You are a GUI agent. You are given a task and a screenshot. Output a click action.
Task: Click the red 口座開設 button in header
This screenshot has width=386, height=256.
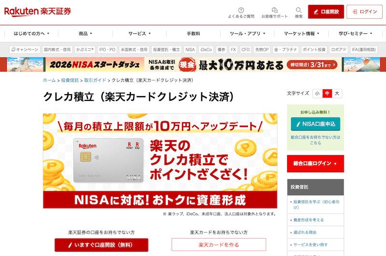coord(326,12)
